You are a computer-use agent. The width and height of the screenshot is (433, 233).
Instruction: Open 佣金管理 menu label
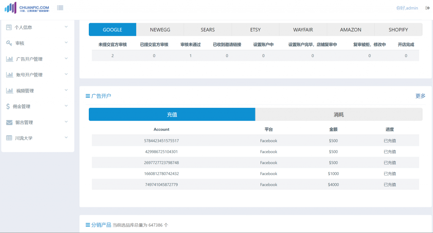[22, 107]
